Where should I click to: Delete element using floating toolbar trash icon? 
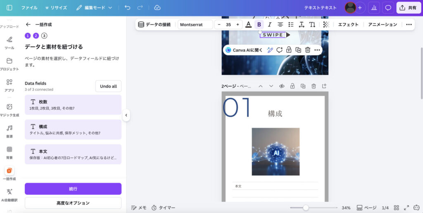coord(308,50)
